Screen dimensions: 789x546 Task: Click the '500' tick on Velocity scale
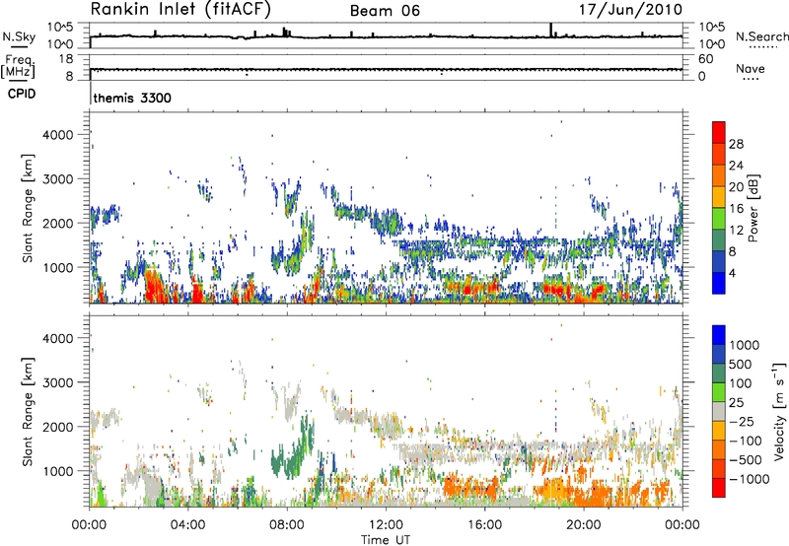click(x=742, y=365)
